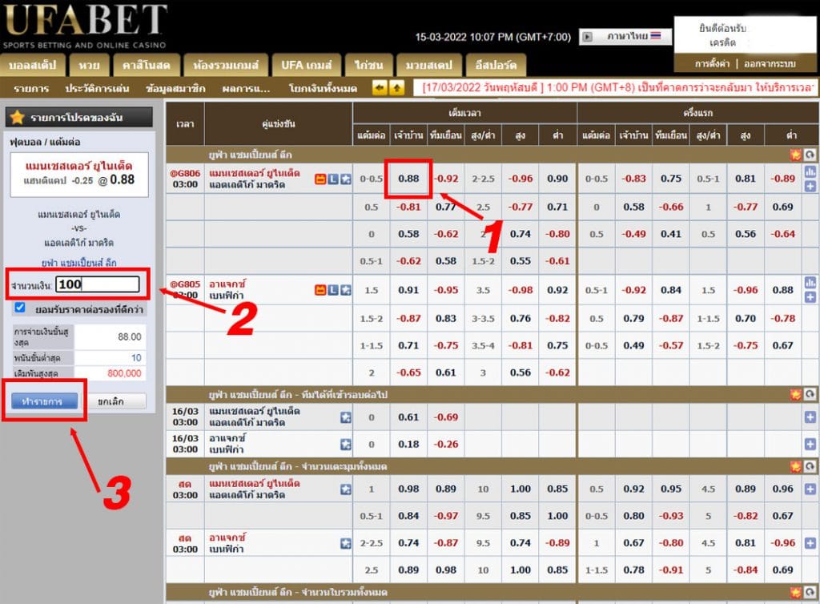Image resolution: width=820 pixels, height=604 pixels.
Task: Refresh the ทีมได้ที่เข้ารอบต่อไป section
Action: click(810, 394)
